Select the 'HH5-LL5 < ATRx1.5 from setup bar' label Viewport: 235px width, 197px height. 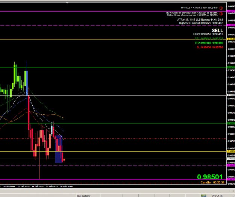[x=199, y=8]
